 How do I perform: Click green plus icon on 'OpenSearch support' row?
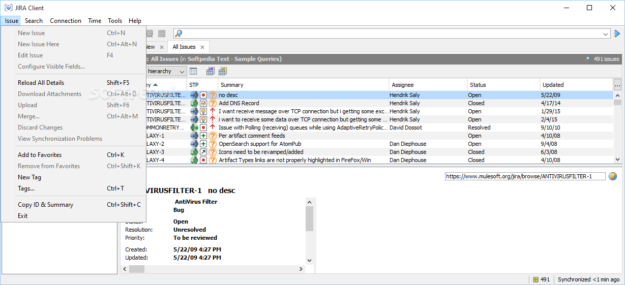coord(203,144)
